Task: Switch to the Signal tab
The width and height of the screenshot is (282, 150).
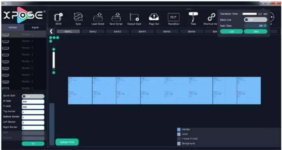Action: tap(35, 28)
